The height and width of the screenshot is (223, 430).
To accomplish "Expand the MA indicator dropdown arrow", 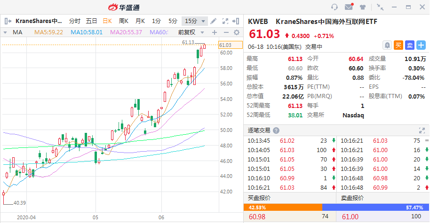I will pyautogui.click(x=5, y=32).
